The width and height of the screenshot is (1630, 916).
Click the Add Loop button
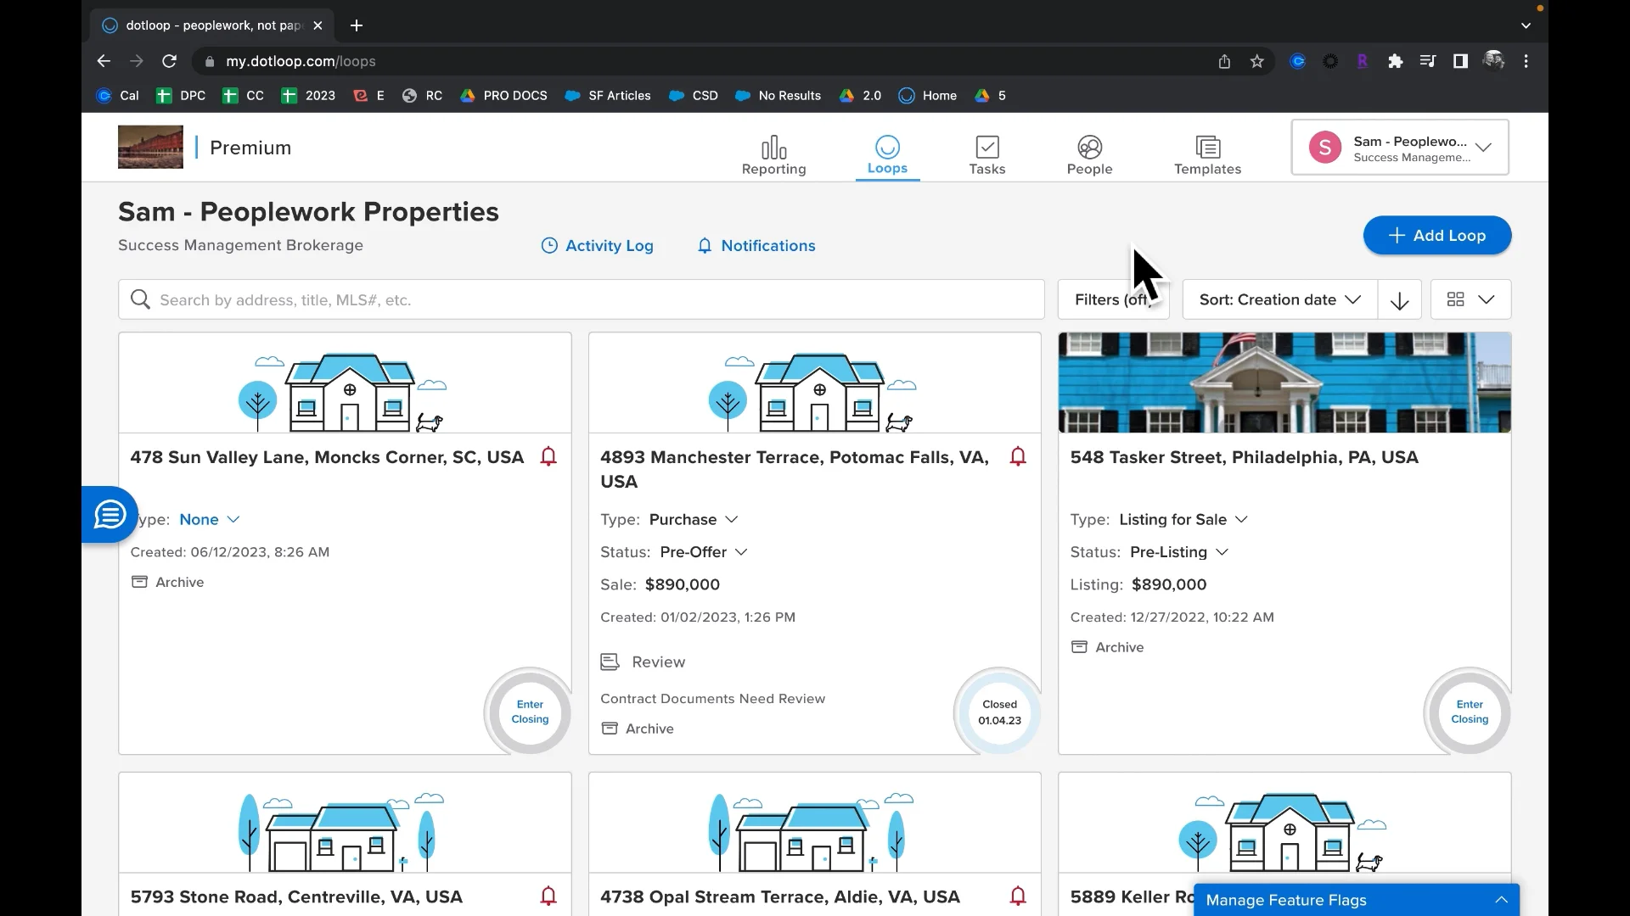click(1436, 236)
